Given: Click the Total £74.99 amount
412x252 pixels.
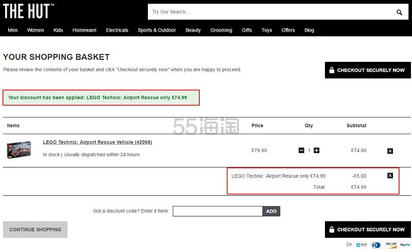Looking at the screenshot, I should 358,187.
